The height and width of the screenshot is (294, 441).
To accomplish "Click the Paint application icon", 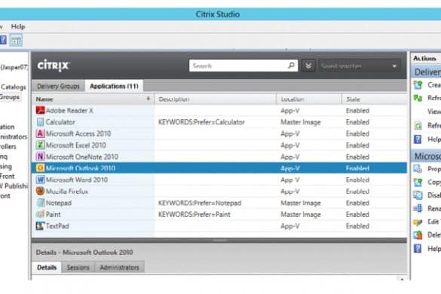I will click(x=40, y=214).
